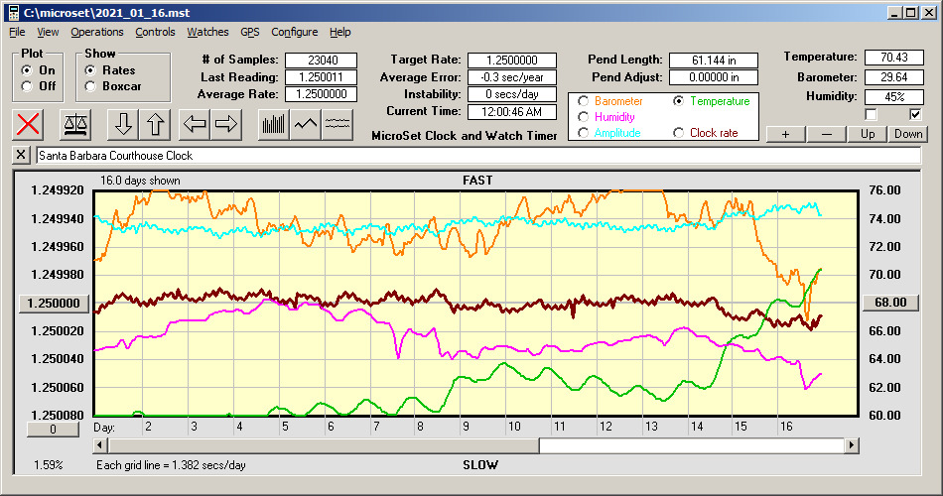This screenshot has height=496, width=943.
Task: Click the wavy lines smoothing icon
Action: click(x=337, y=124)
